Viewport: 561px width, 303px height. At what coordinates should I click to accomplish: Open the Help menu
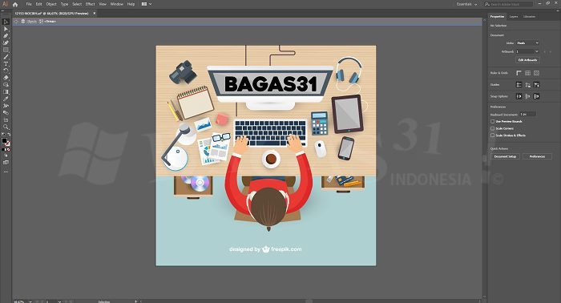click(x=131, y=4)
